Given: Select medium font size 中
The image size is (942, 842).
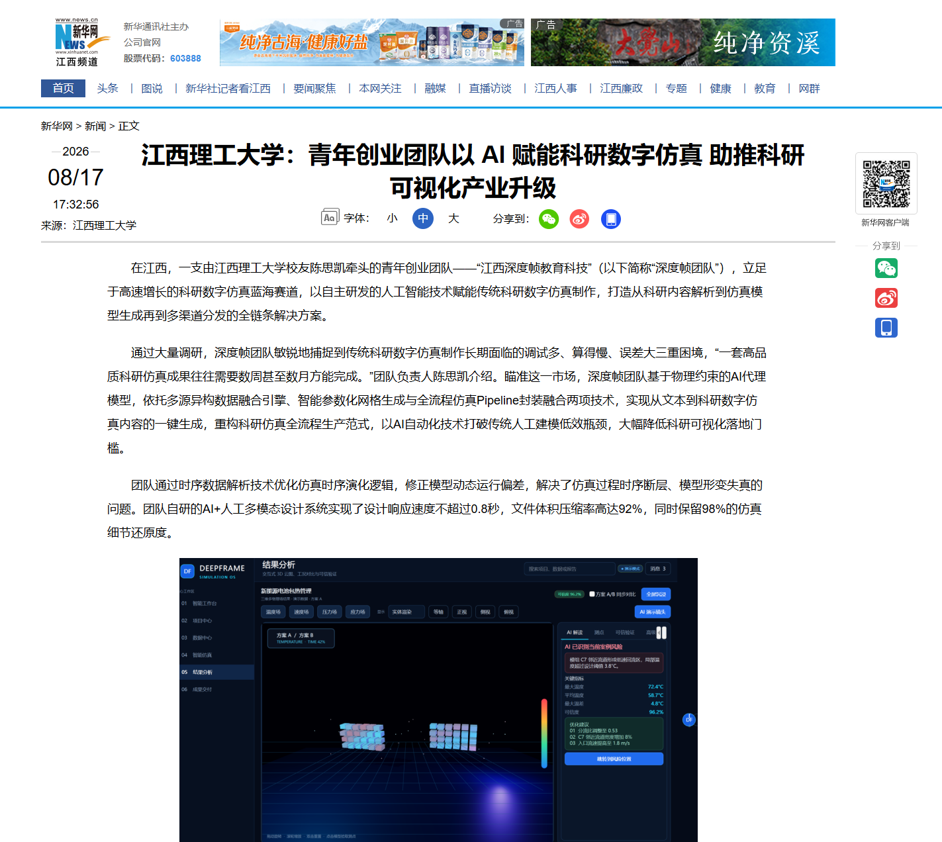Looking at the screenshot, I should pyautogui.click(x=423, y=218).
